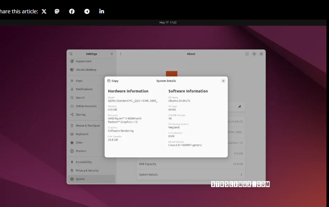Click the Accessibility figure icon
This screenshot has height=207, width=329.
click(72, 162)
